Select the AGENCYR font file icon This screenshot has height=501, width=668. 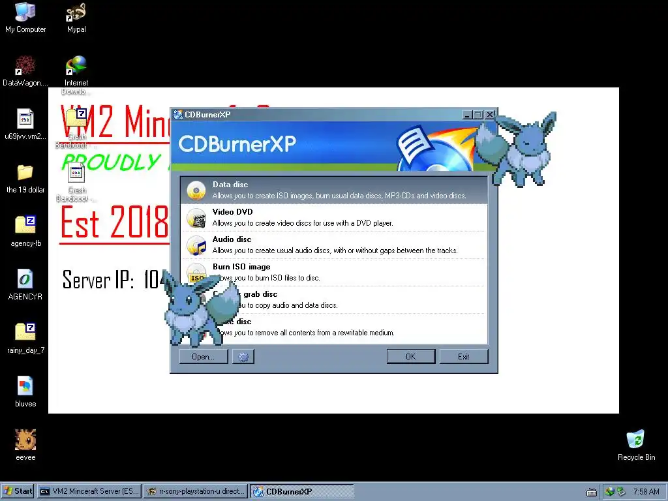pos(25,279)
